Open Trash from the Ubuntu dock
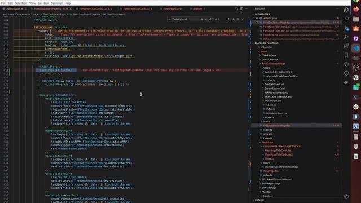The width and height of the screenshot is (361, 203). pos(356,156)
